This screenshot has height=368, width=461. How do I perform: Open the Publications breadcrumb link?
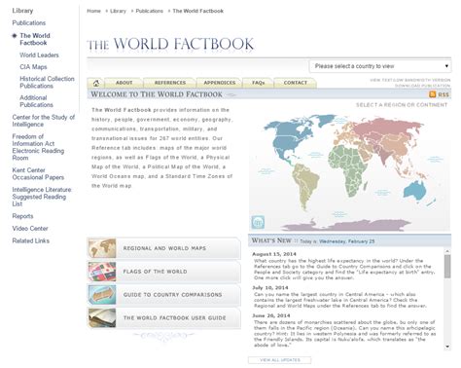[x=149, y=11]
